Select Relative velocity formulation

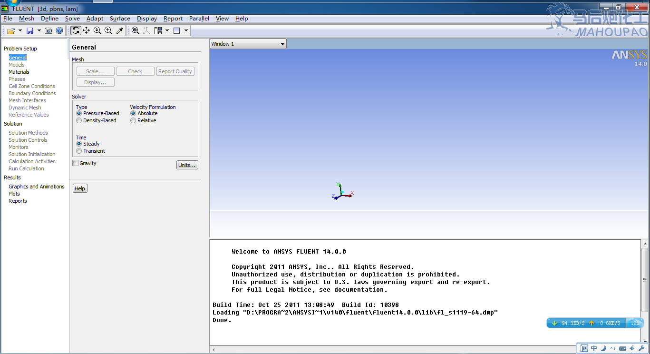[x=144, y=120]
